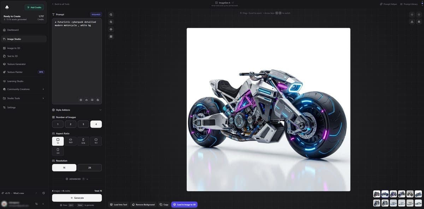Click the generated motorcycle image

coord(269,110)
